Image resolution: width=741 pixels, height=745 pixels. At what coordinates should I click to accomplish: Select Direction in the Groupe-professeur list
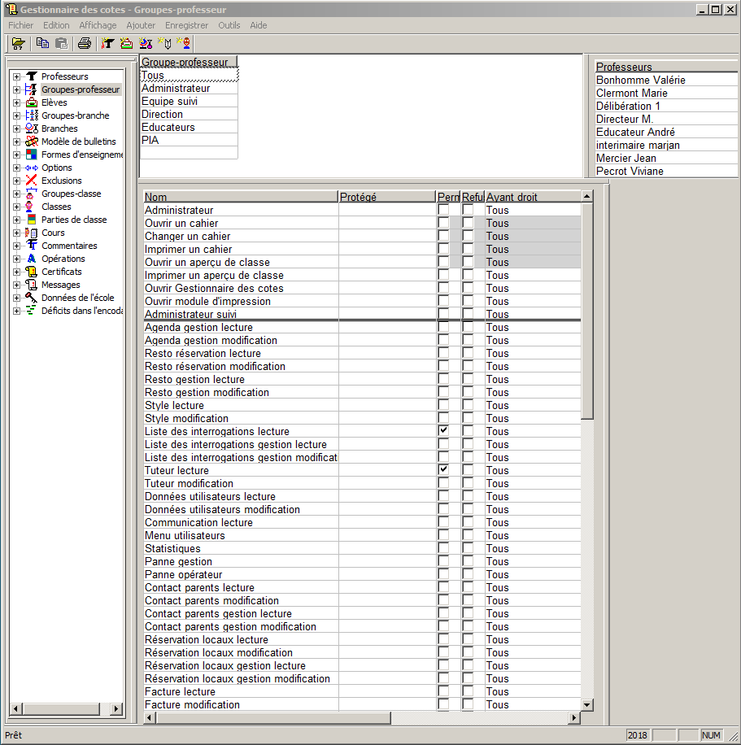click(x=162, y=114)
